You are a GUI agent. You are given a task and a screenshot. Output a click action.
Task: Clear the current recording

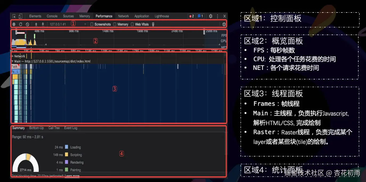(27, 24)
